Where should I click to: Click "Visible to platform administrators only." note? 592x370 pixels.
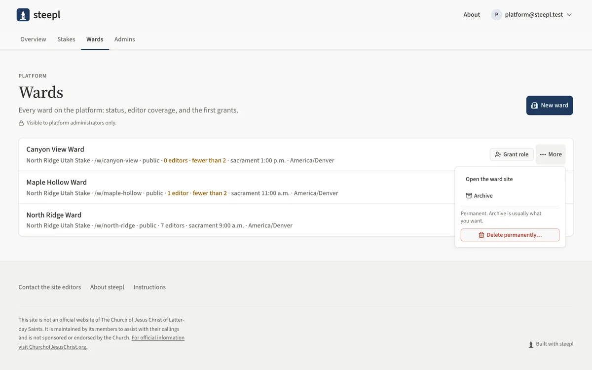[72, 123]
